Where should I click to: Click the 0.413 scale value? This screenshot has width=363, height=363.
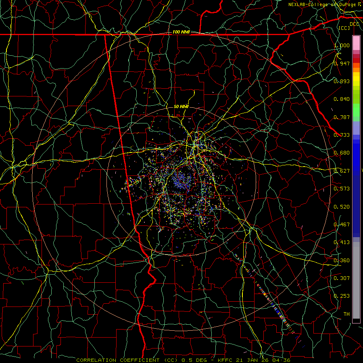coord(342,242)
